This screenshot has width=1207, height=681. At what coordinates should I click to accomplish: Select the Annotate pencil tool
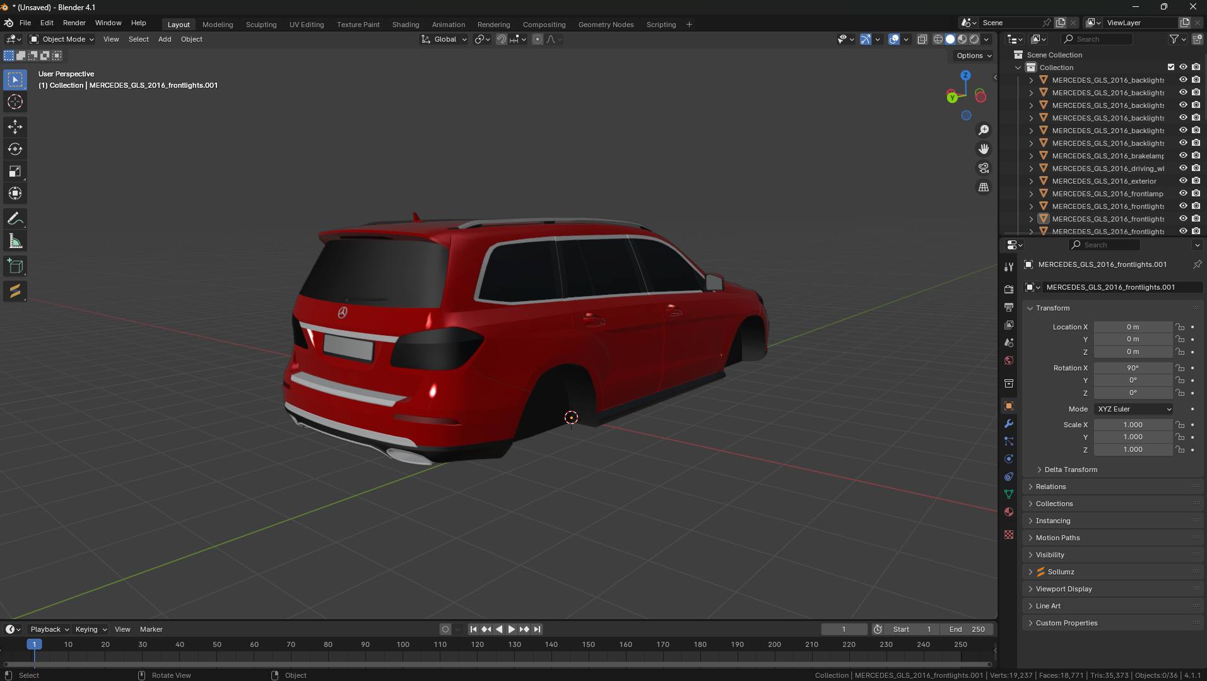point(15,218)
